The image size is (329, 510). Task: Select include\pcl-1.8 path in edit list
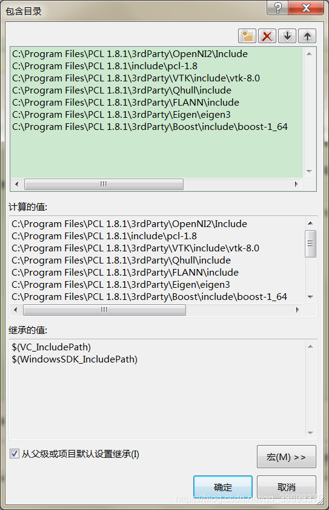(105, 66)
